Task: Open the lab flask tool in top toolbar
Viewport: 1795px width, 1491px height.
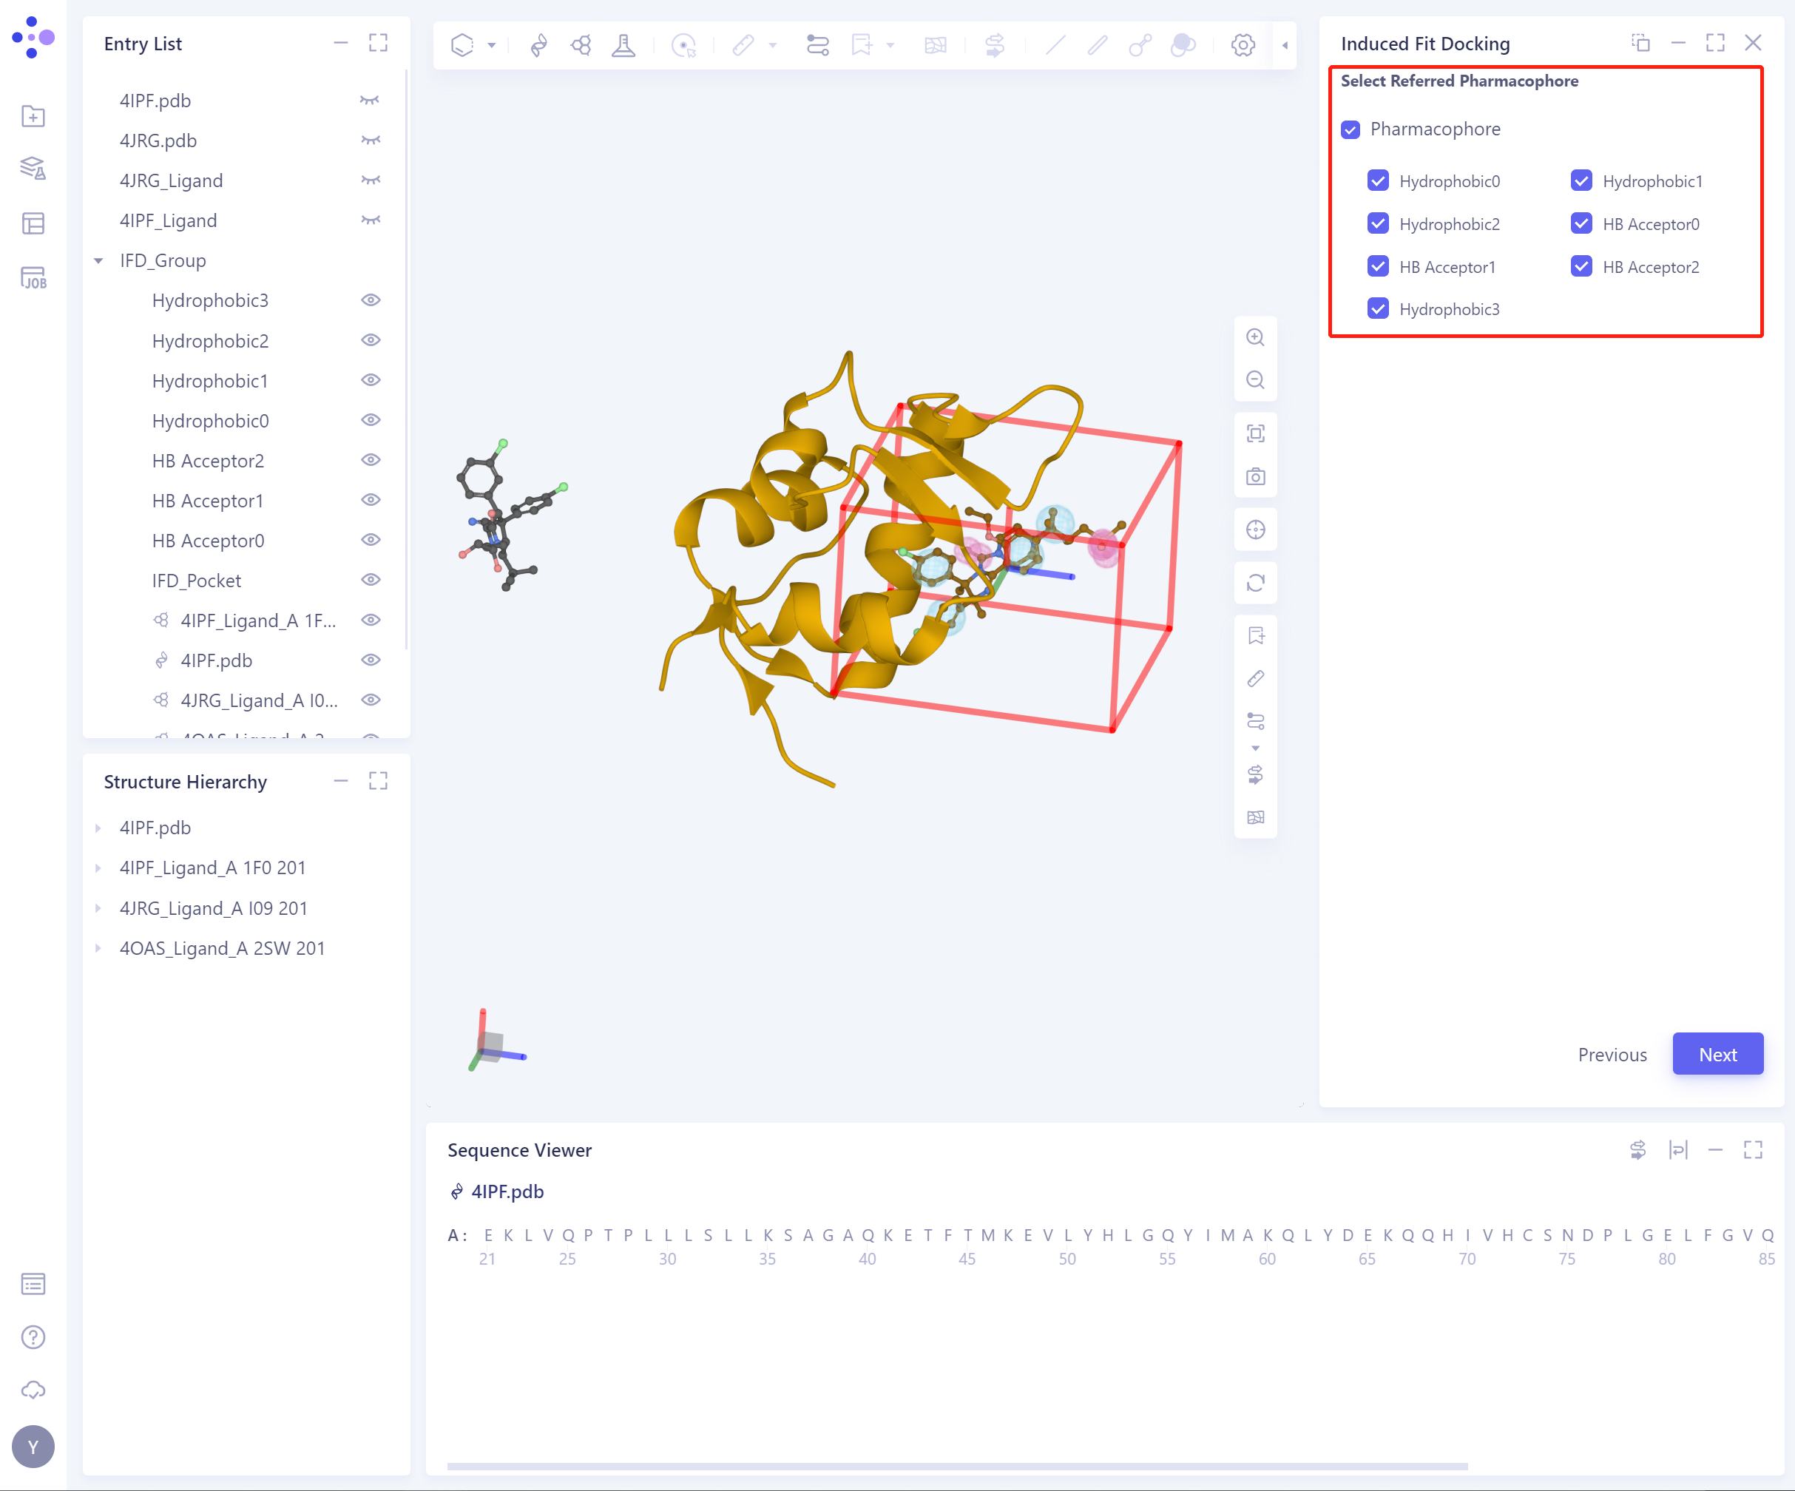Action: (x=623, y=45)
